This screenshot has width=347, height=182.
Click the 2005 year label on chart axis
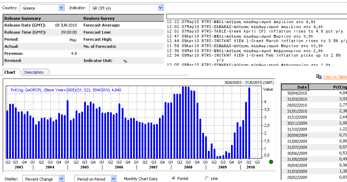tap(84, 167)
